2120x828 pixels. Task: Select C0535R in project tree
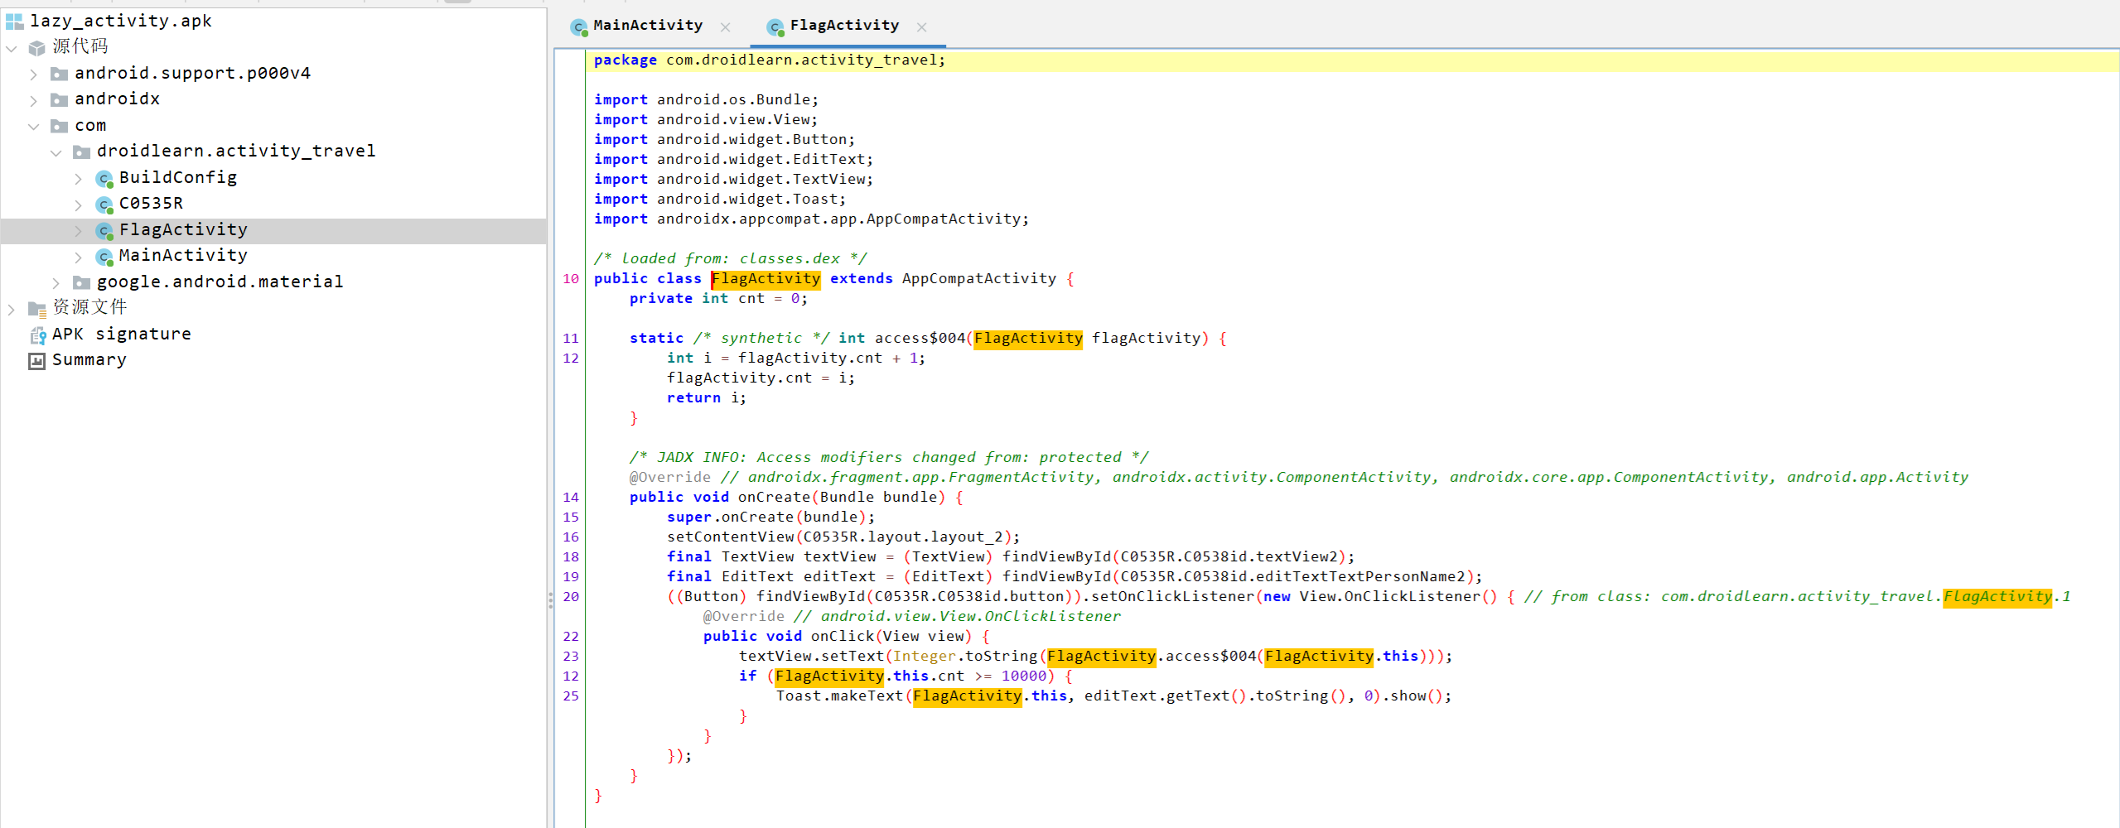click(x=151, y=204)
